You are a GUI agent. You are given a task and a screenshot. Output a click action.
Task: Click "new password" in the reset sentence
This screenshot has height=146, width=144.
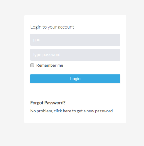(100, 111)
